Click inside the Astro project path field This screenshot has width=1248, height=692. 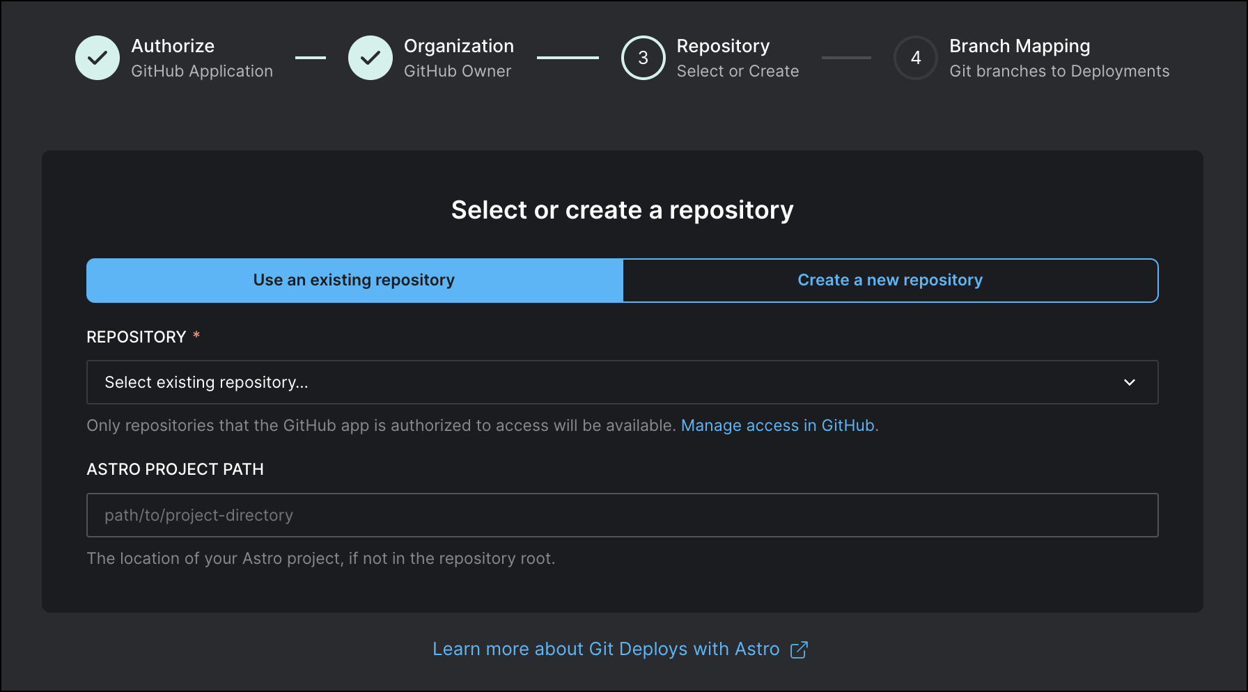click(x=622, y=515)
